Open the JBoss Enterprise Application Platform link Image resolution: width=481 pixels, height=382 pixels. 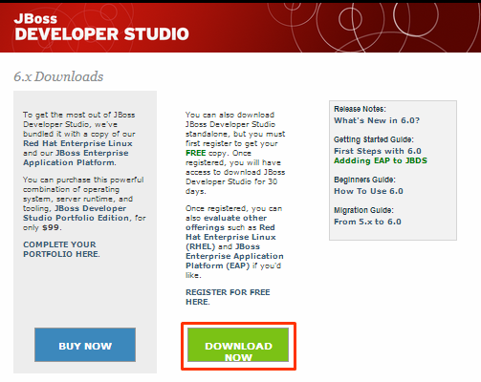[x=76, y=158]
